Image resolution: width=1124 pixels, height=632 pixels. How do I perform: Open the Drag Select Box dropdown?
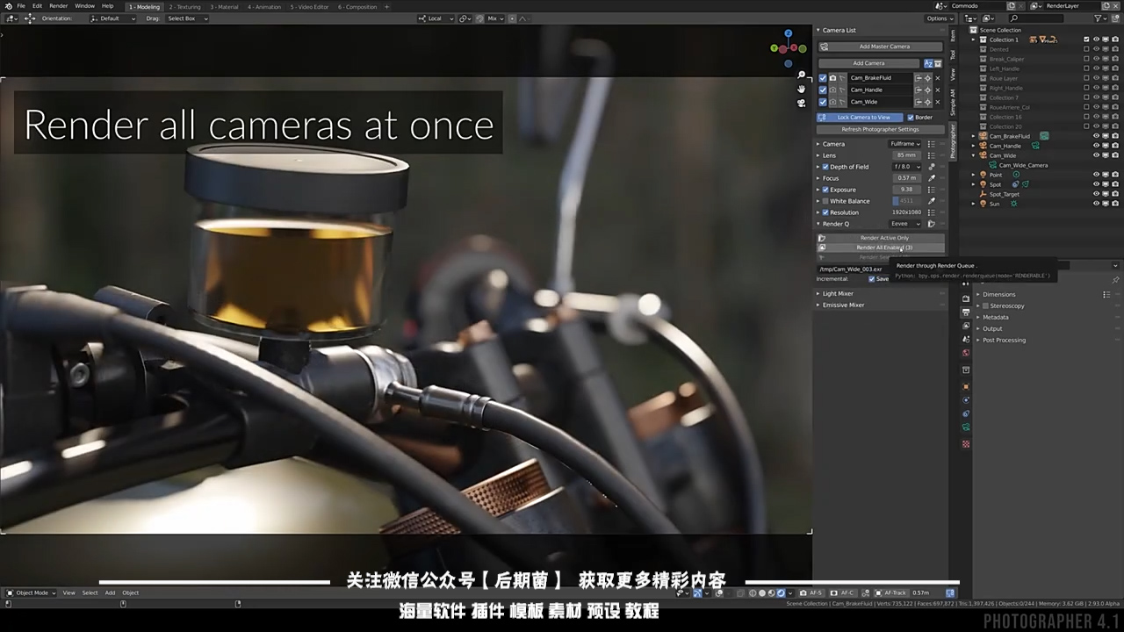(187, 18)
